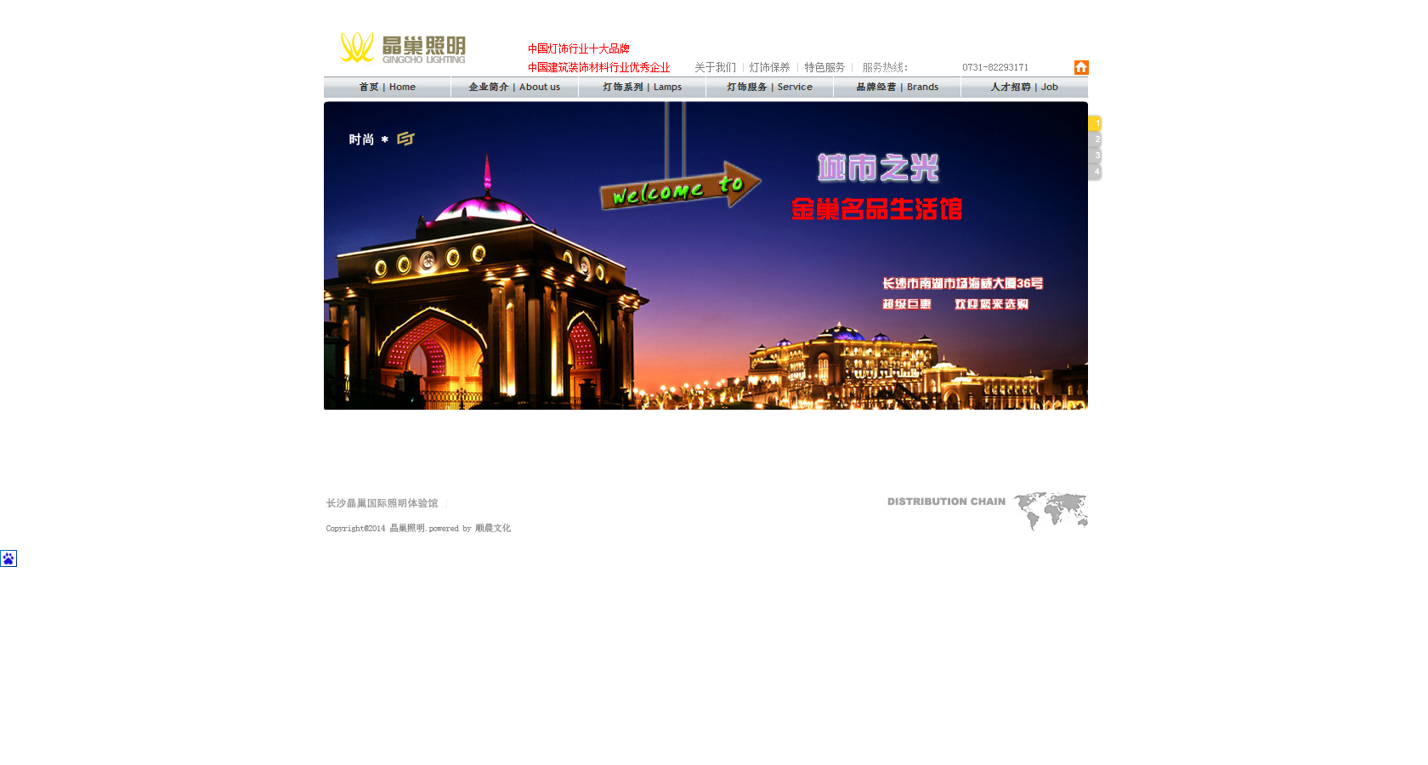Image resolution: width=1428 pixels, height=765 pixels.
Task: Click the red text 中国灯饰行业十大品牌
Action: tap(579, 48)
